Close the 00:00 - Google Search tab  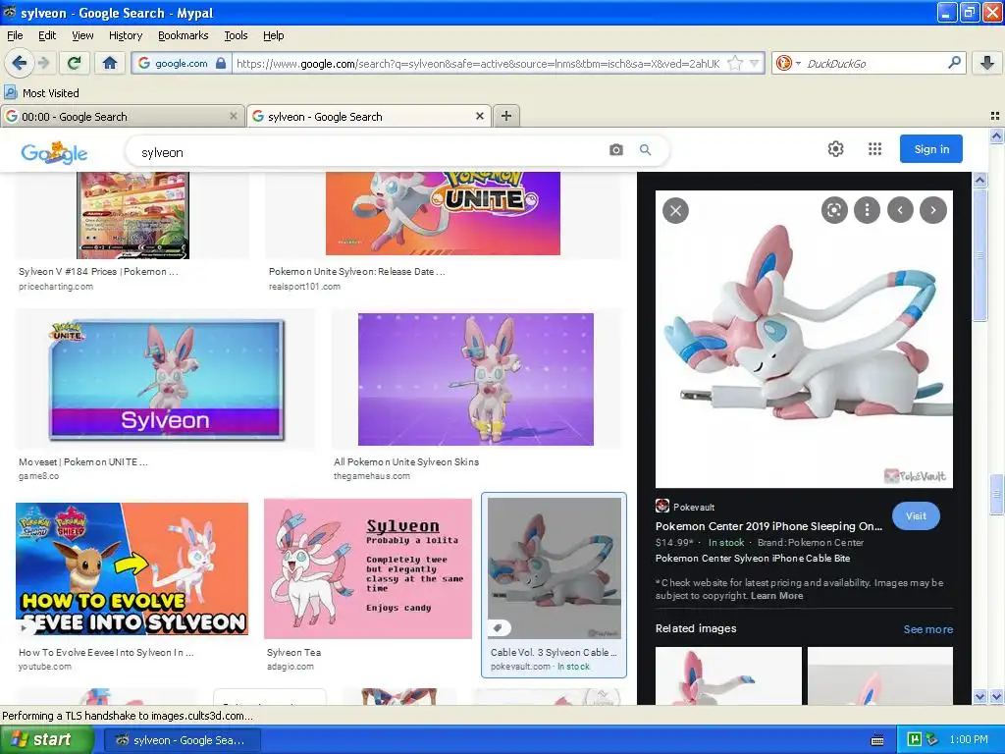[x=234, y=116]
